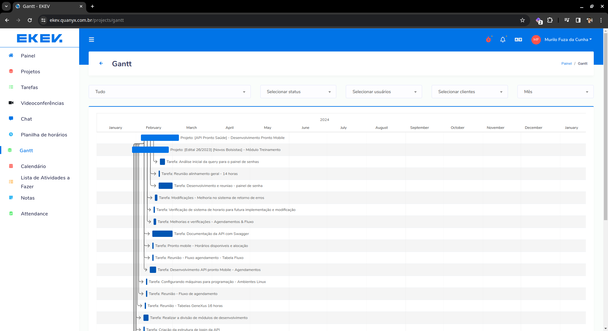Click the back arrow beside Gantt title
The height and width of the screenshot is (331, 608).
[101, 63]
